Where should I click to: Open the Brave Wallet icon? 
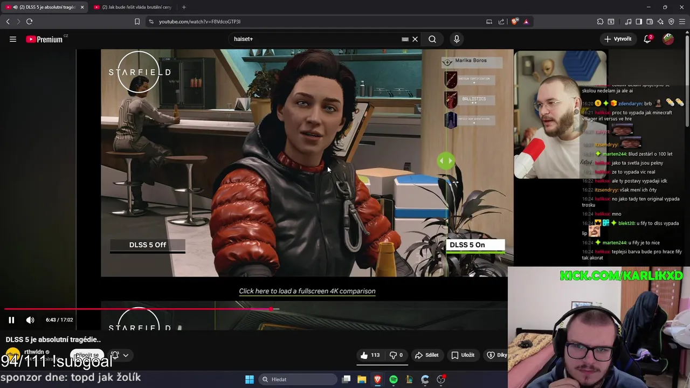tap(650, 22)
